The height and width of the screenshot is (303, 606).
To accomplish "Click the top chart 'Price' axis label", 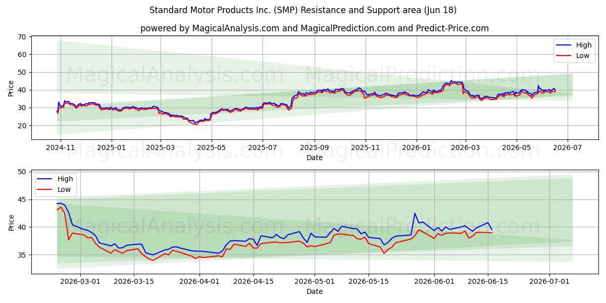I will [x=11, y=88].
